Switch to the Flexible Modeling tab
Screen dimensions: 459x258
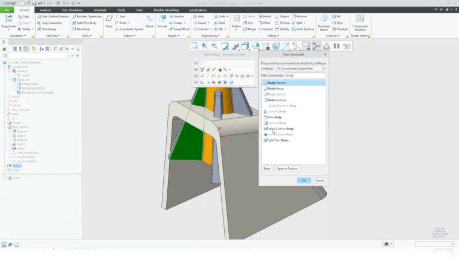(x=166, y=10)
